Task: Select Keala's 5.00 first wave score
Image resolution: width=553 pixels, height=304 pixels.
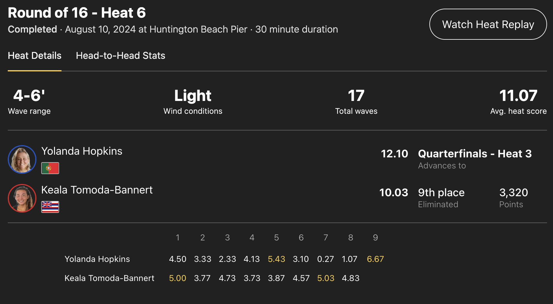Action: (178, 278)
